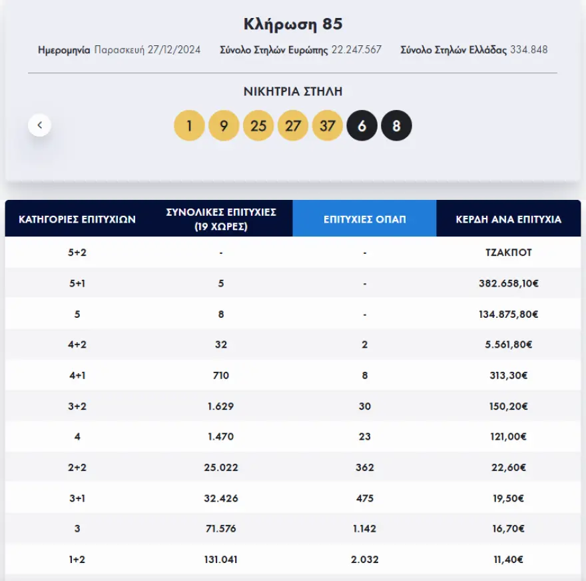Click the 382.658,10€ prize amount
The image size is (586, 581).
(x=508, y=283)
